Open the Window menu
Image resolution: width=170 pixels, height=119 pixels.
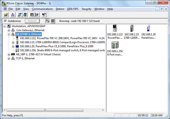click(x=99, y=9)
